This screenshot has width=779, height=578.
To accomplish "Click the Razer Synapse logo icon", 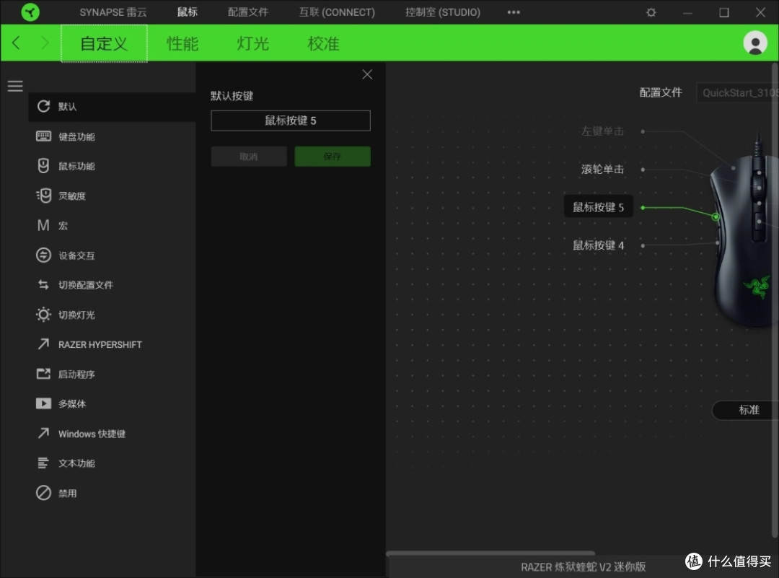I will (30, 12).
